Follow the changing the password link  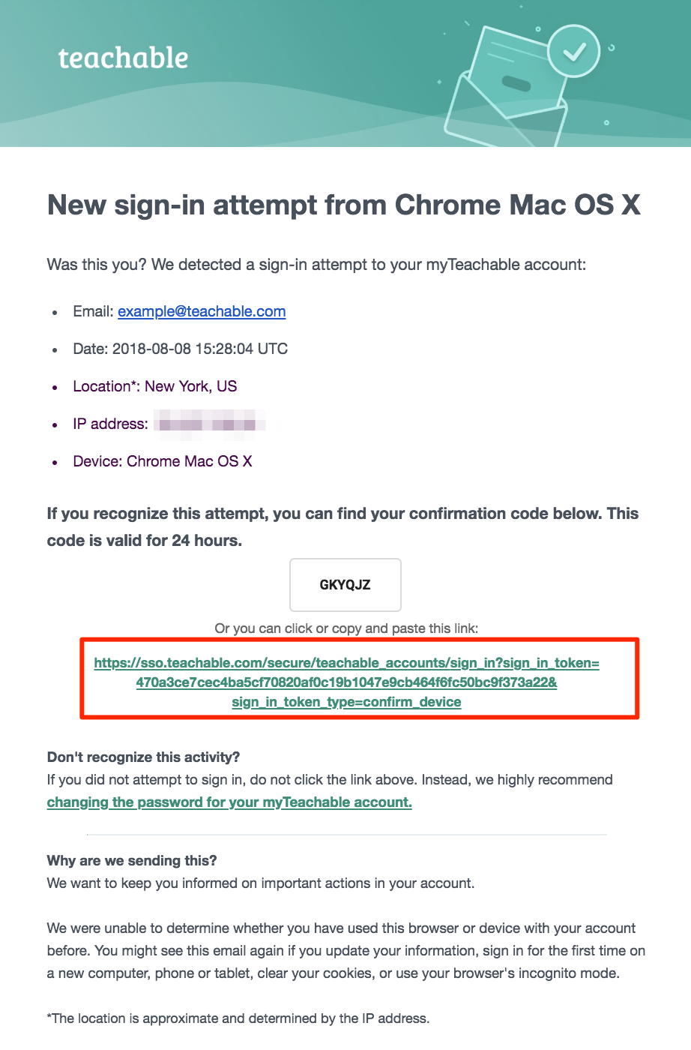click(229, 802)
